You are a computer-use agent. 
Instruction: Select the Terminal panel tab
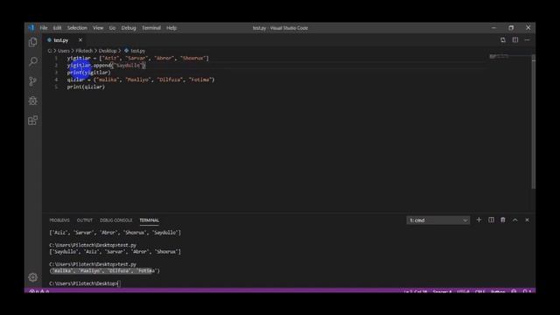click(x=150, y=220)
